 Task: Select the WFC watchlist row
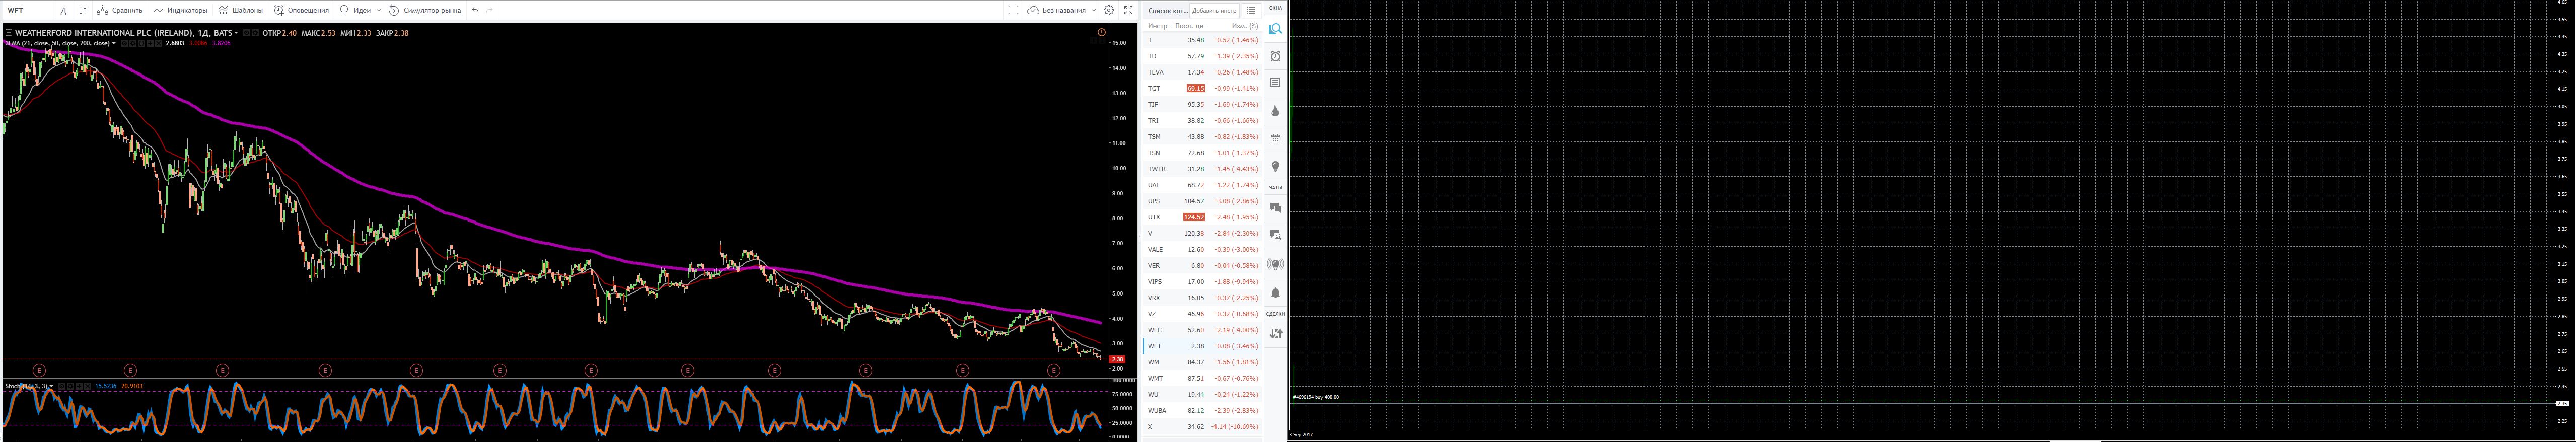(1203, 330)
